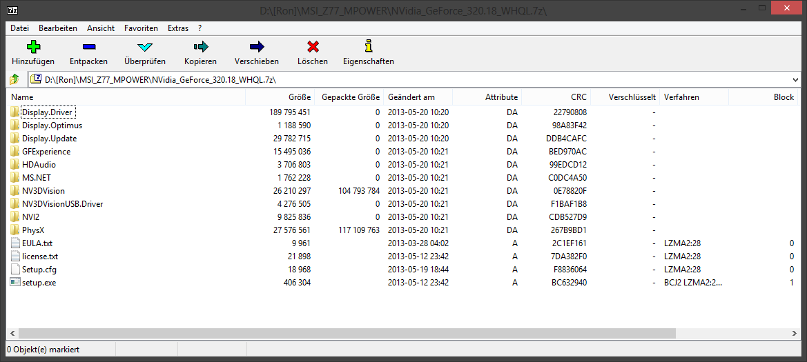Click the Überprüfen check arrow icon
This screenshot has width=807, height=362.
(145, 47)
